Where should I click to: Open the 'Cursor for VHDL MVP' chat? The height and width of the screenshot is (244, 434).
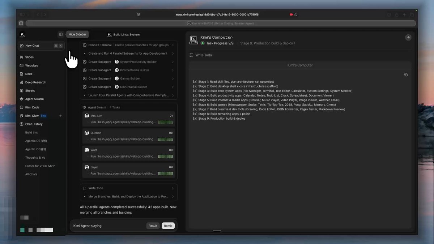click(x=40, y=166)
